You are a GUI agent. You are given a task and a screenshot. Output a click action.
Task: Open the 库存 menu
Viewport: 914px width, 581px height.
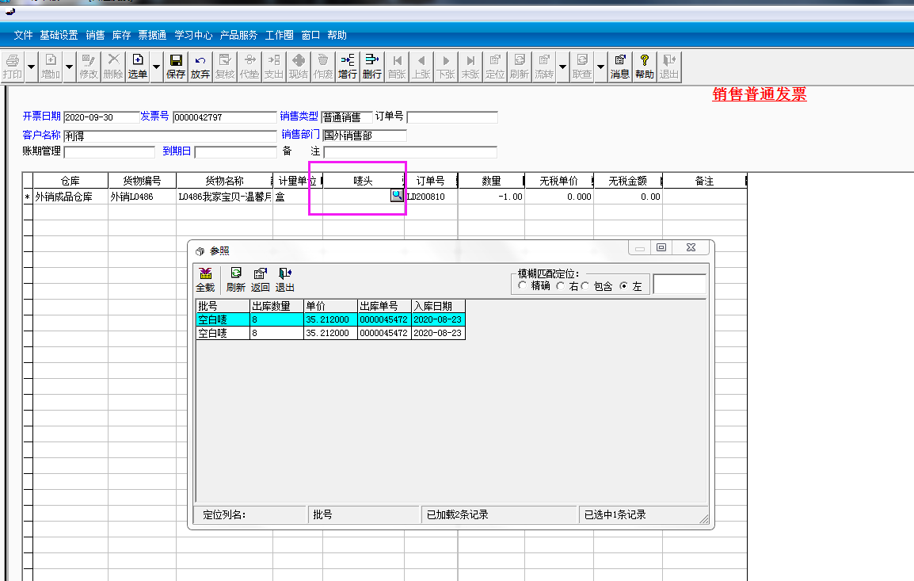click(x=121, y=35)
